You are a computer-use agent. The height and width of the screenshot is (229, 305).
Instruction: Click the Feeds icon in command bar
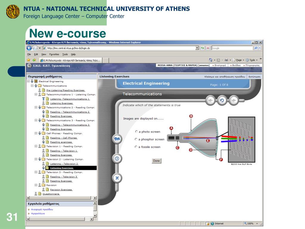point(218,60)
